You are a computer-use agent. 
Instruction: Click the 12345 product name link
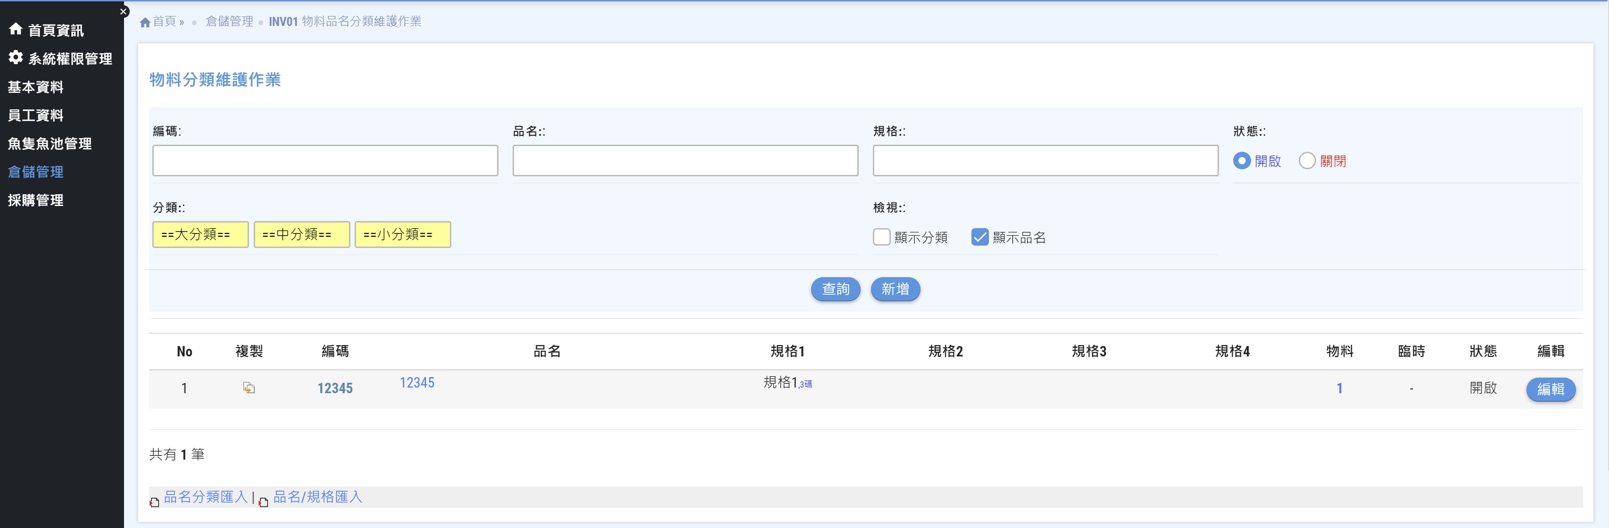(416, 383)
